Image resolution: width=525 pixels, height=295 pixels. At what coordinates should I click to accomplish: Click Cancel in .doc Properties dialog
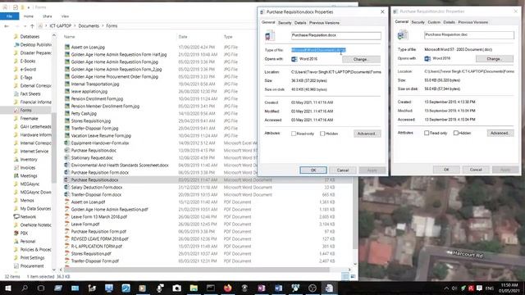pyautogui.click(x=476, y=170)
